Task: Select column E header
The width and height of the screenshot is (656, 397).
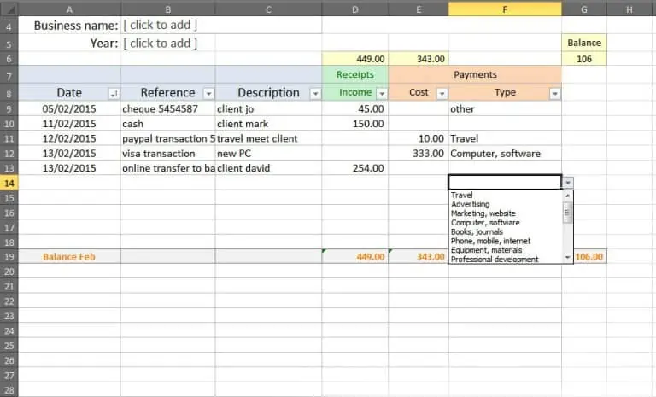Action: pyautogui.click(x=419, y=9)
